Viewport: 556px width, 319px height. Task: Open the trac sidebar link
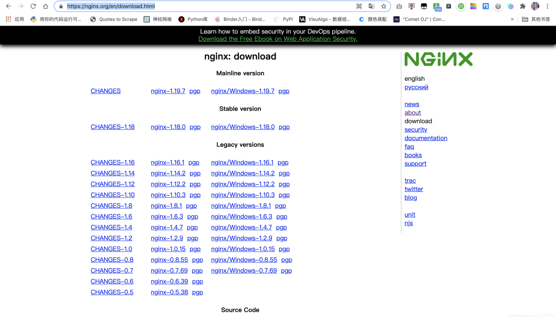(x=410, y=181)
